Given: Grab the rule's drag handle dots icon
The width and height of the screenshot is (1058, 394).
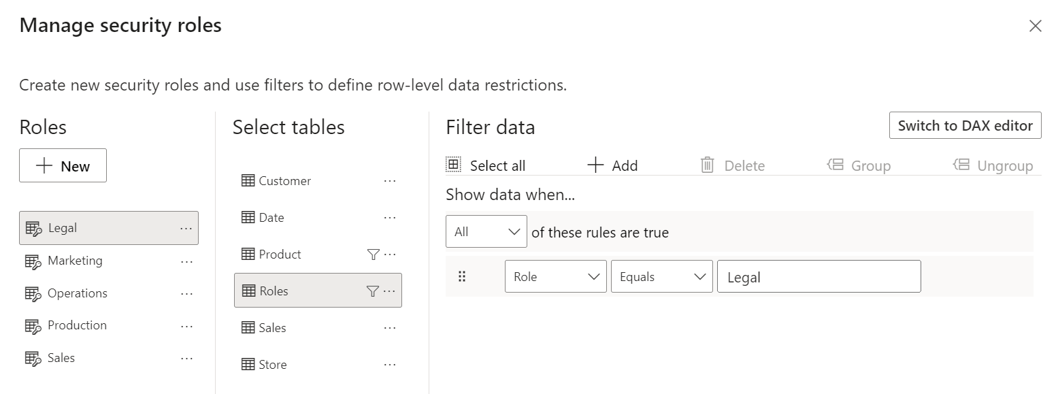Looking at the screenshot, I should click(462, 276).
